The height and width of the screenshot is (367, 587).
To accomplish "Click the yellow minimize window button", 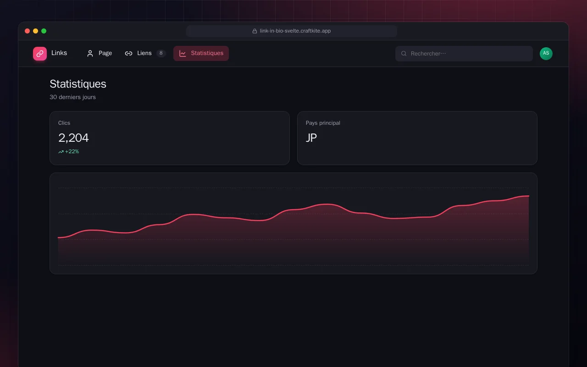I will coord(36,31).
